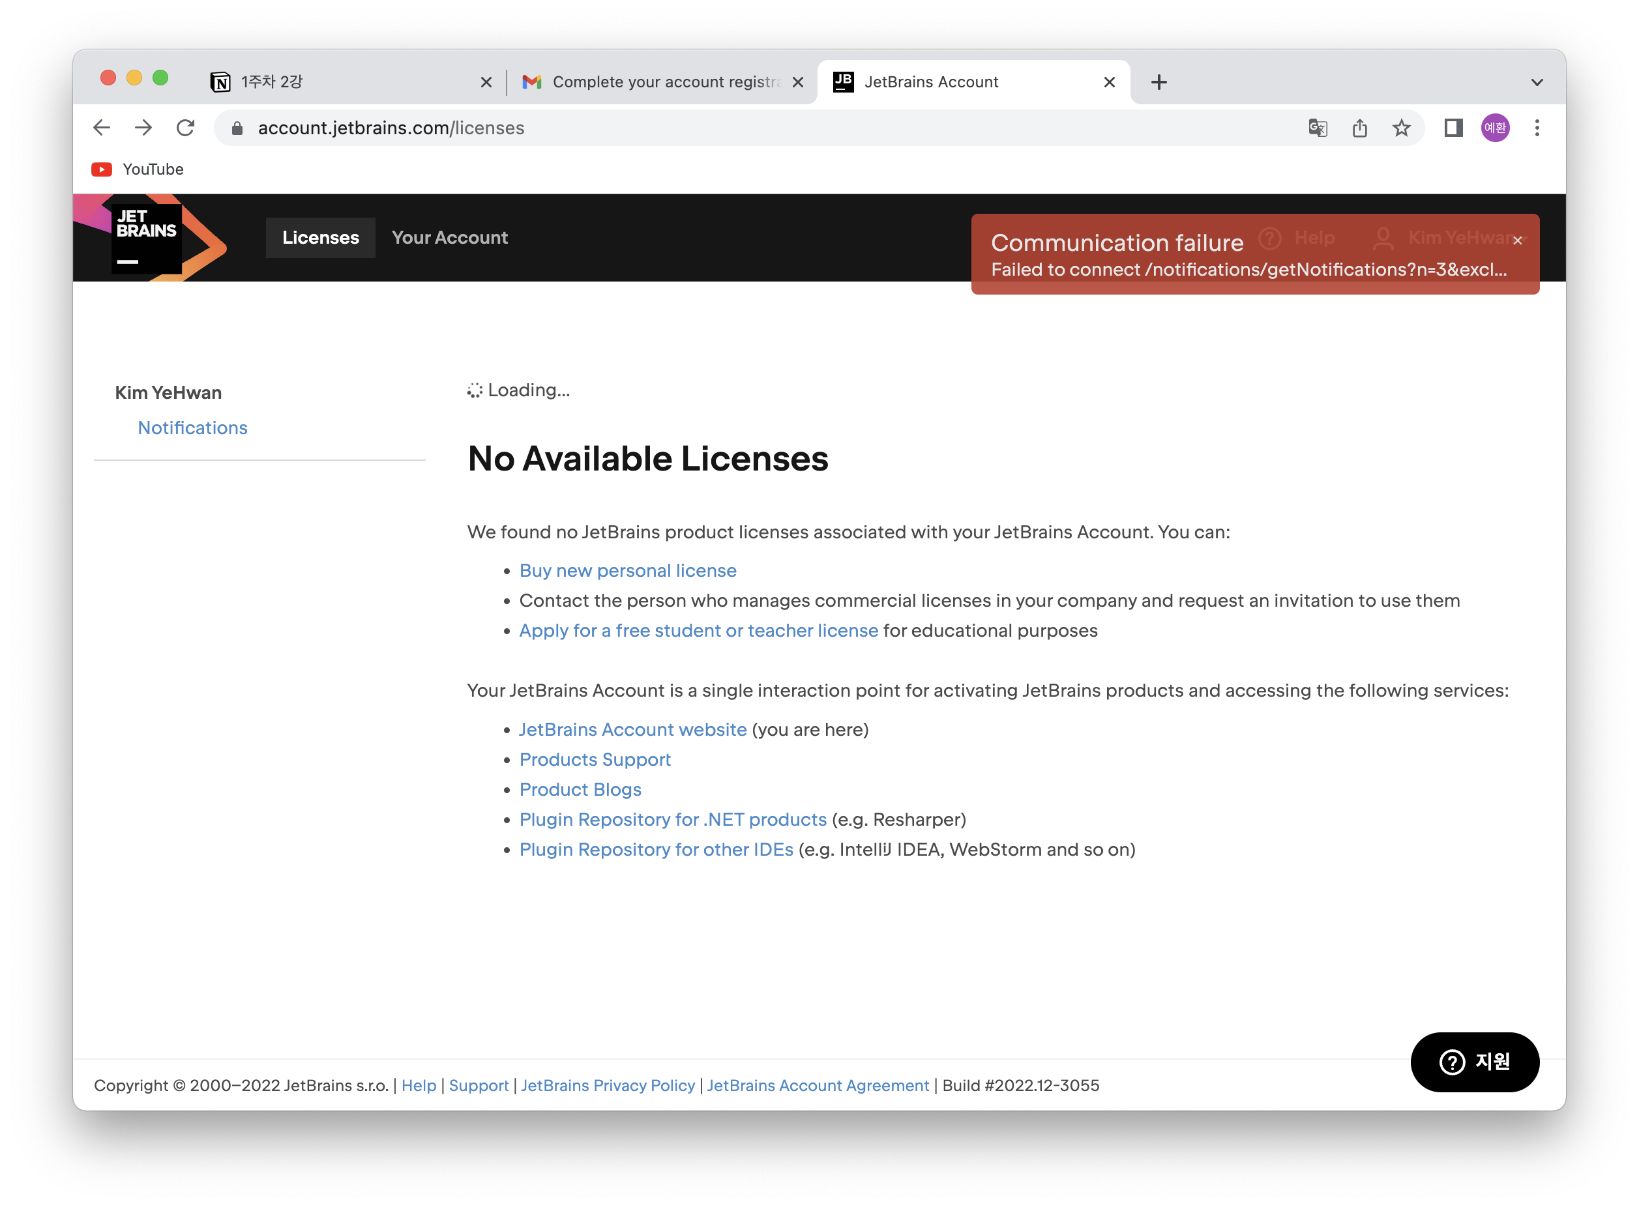Close the Notion 1주차 2강 tab

(x=486, y=82)
